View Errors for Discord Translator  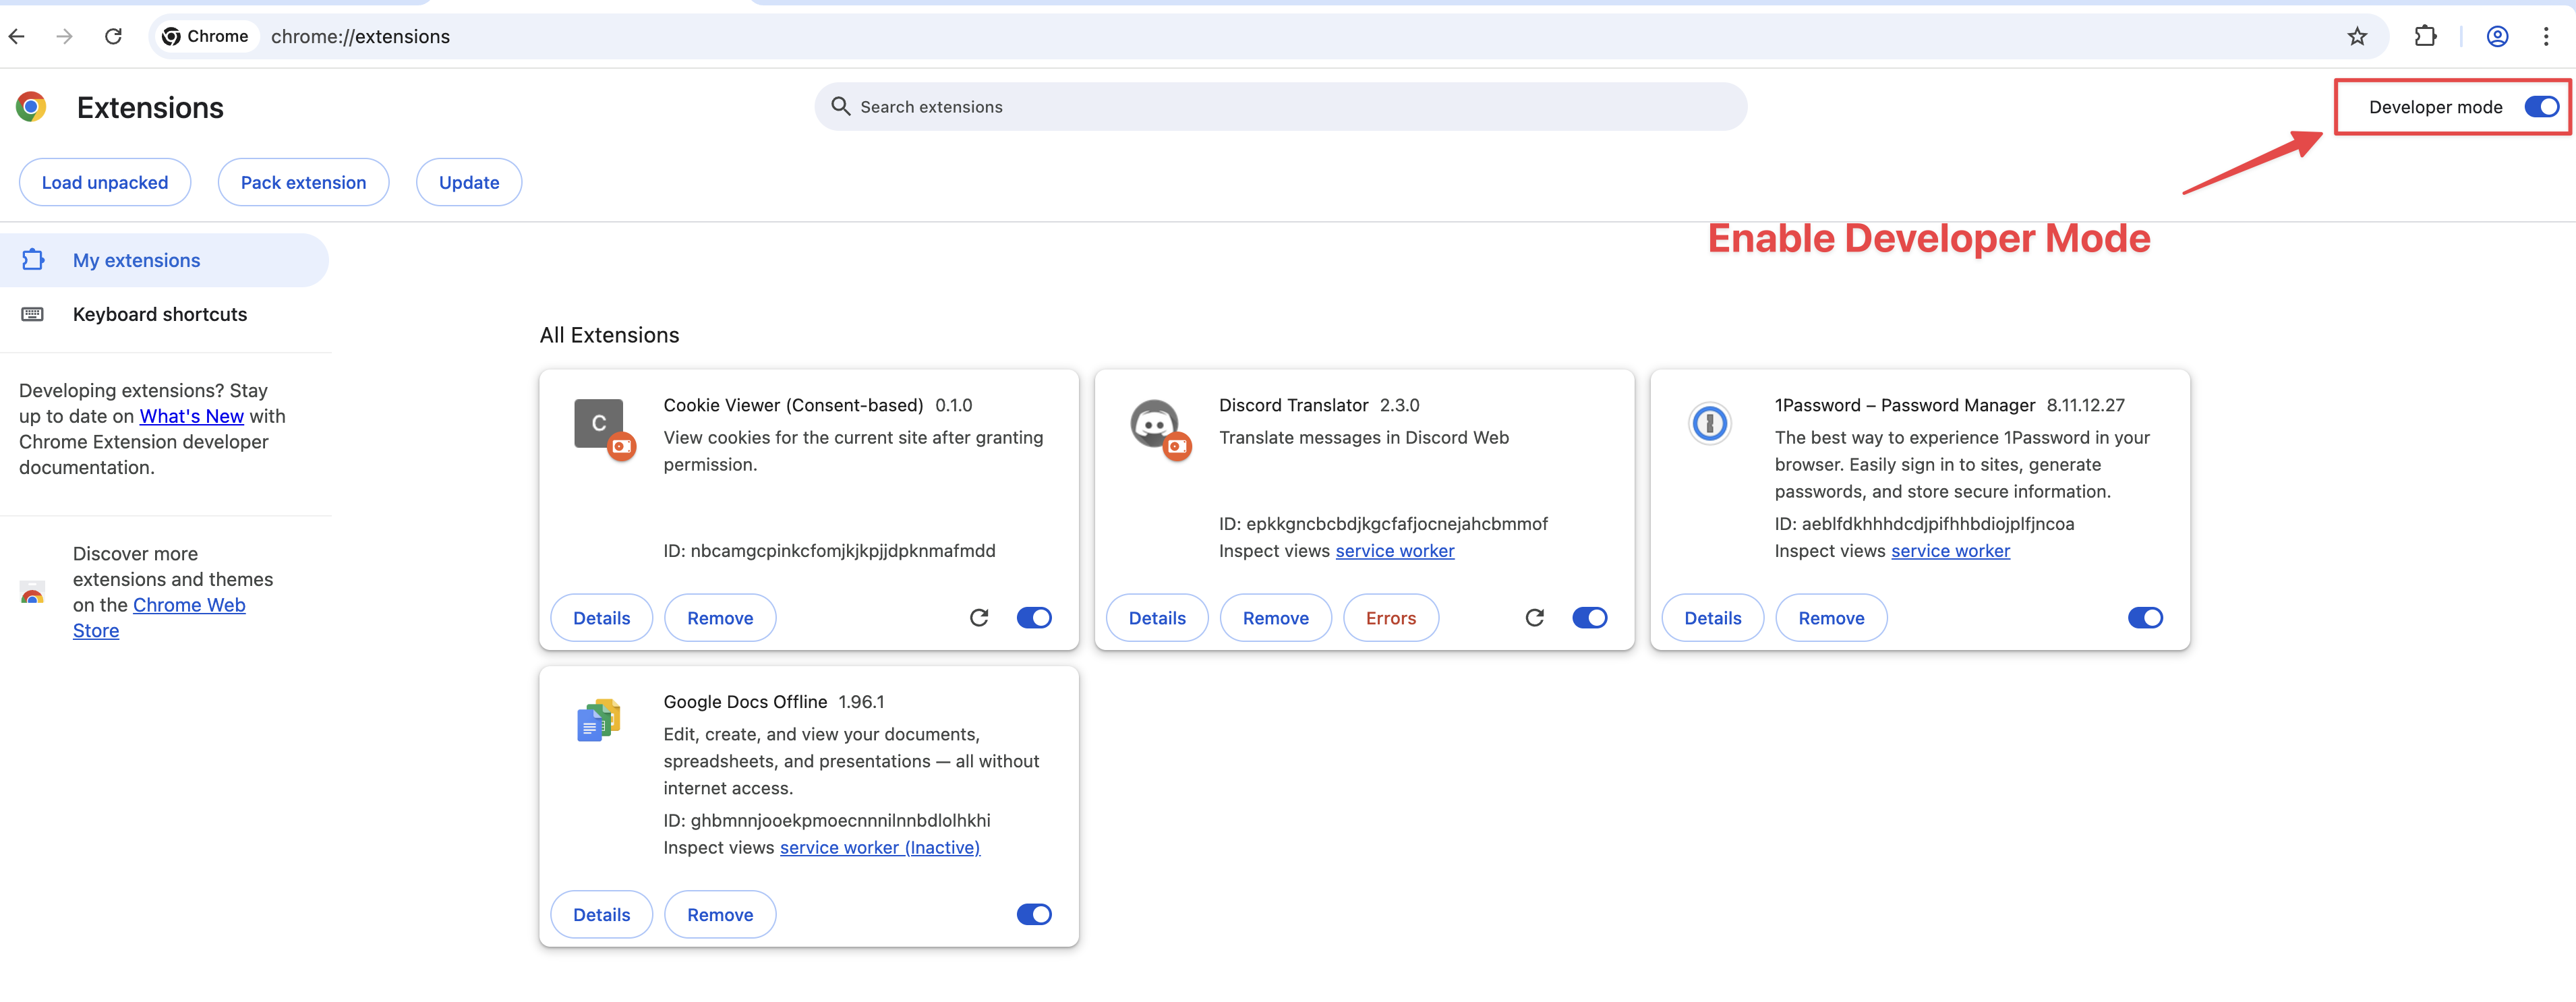pos(1390,618)
